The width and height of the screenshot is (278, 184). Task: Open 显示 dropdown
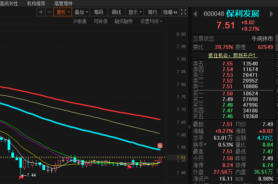(x=135, y=12)
